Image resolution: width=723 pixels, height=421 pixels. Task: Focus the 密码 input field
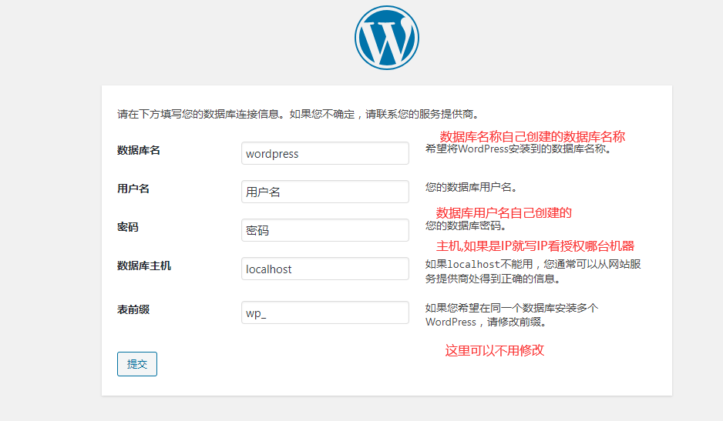(x=325, y=230)
